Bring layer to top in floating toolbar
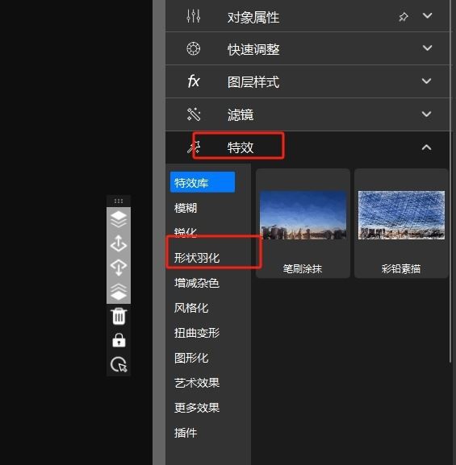This screenshot has width=456, height=465. [x=119, y=219]
